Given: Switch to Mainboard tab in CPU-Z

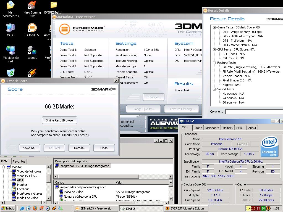Looking at the screenshot, I should [212, 128].
